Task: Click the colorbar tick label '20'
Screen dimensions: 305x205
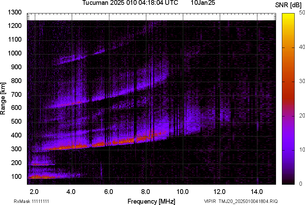Action: (302, 116)
